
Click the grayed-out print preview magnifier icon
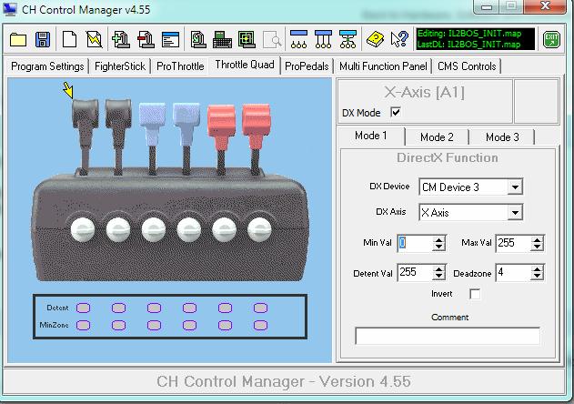click(x=272, y=39)
